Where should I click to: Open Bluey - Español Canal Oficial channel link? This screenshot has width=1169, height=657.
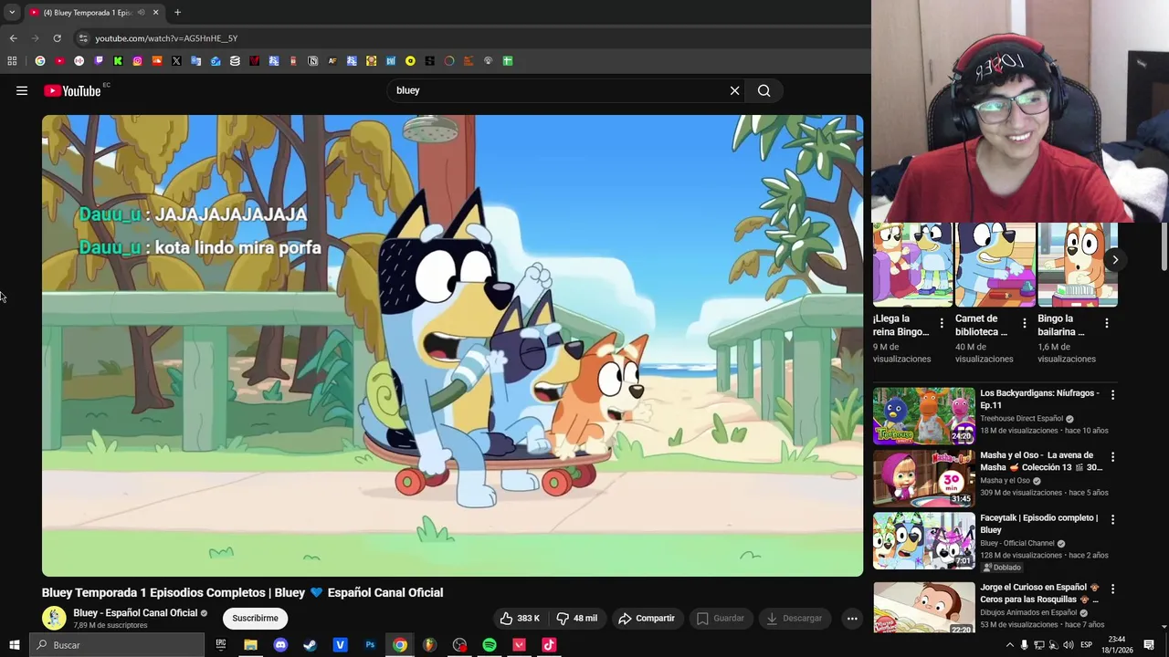tap(135, 613)
